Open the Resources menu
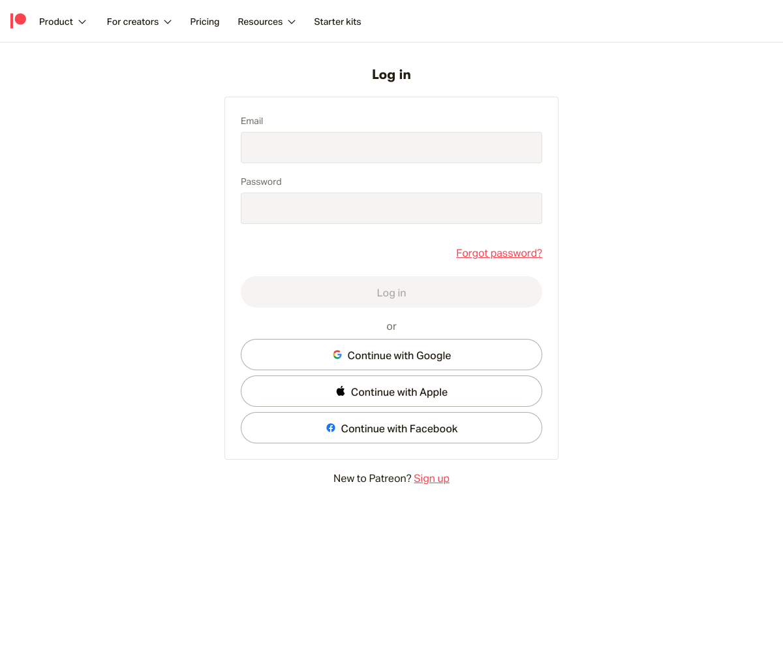 click(267, 22)
